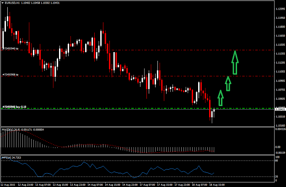Click the MACD scale value -0.00159
The height and width of the screenshot is (187, 286).
point(281,153)
